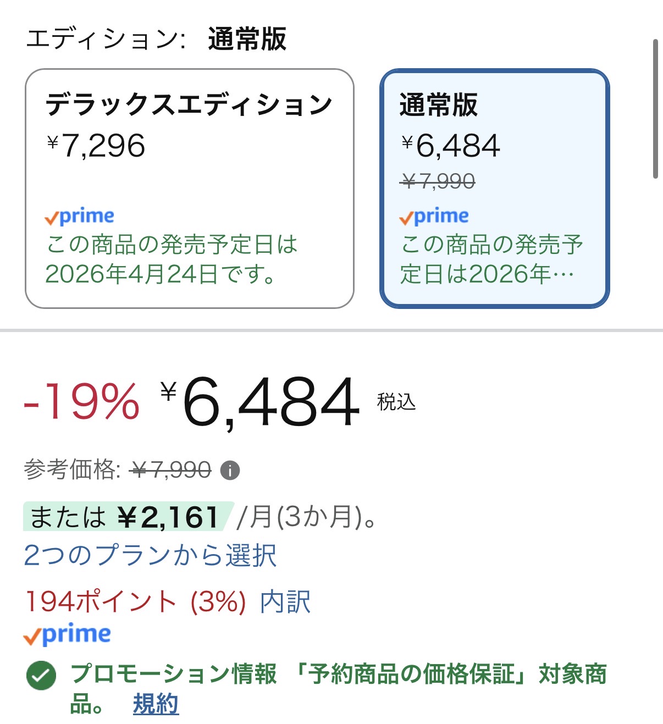Click the -19% discount label

click(82, 402)
